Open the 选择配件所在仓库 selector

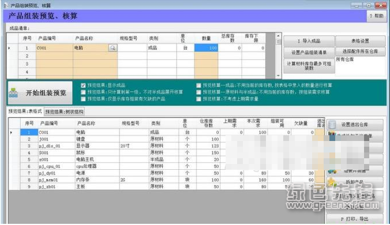[x=360, y=51]
